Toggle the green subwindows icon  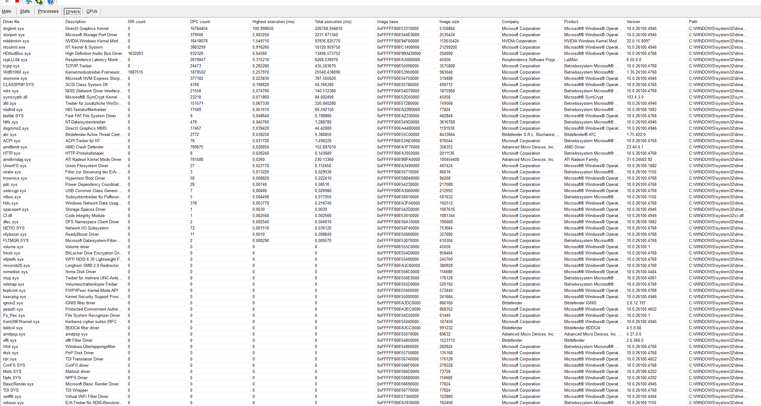pyautogui.click(x=39, y=2)
